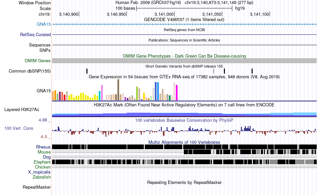Click the hg19 label after the scale bar
The width and height of the screenshot is (317, 195).
(x=240, y=8)
